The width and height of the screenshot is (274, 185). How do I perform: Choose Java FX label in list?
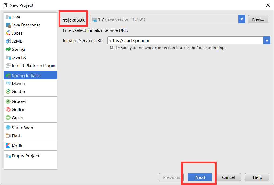coord(19,57)
